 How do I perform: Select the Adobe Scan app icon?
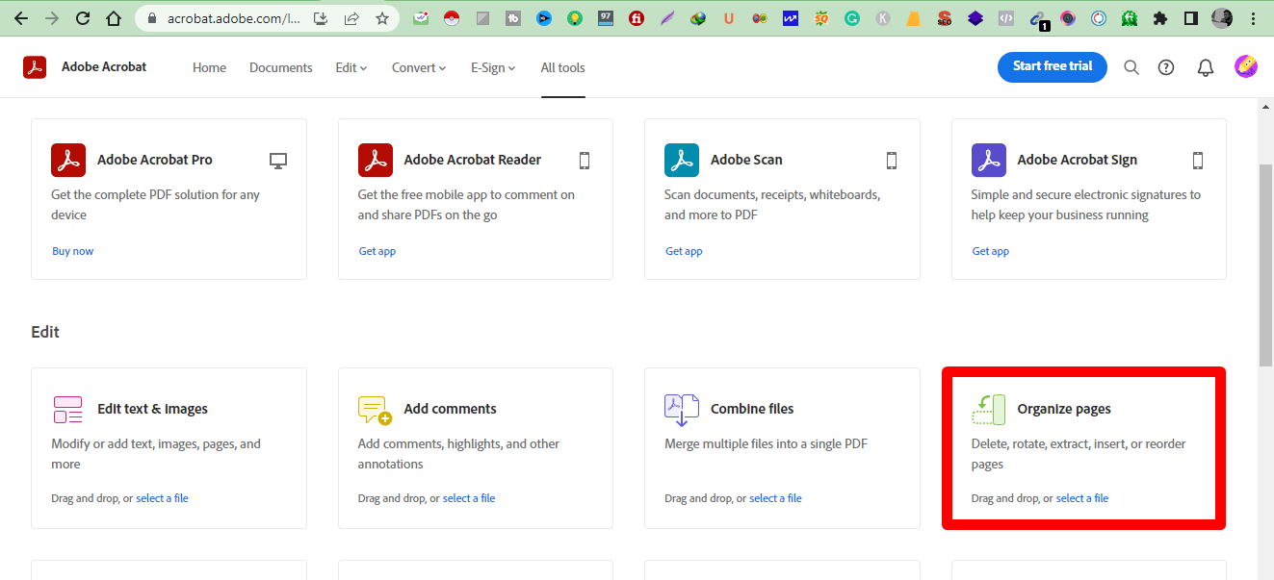tap(682, 160)
